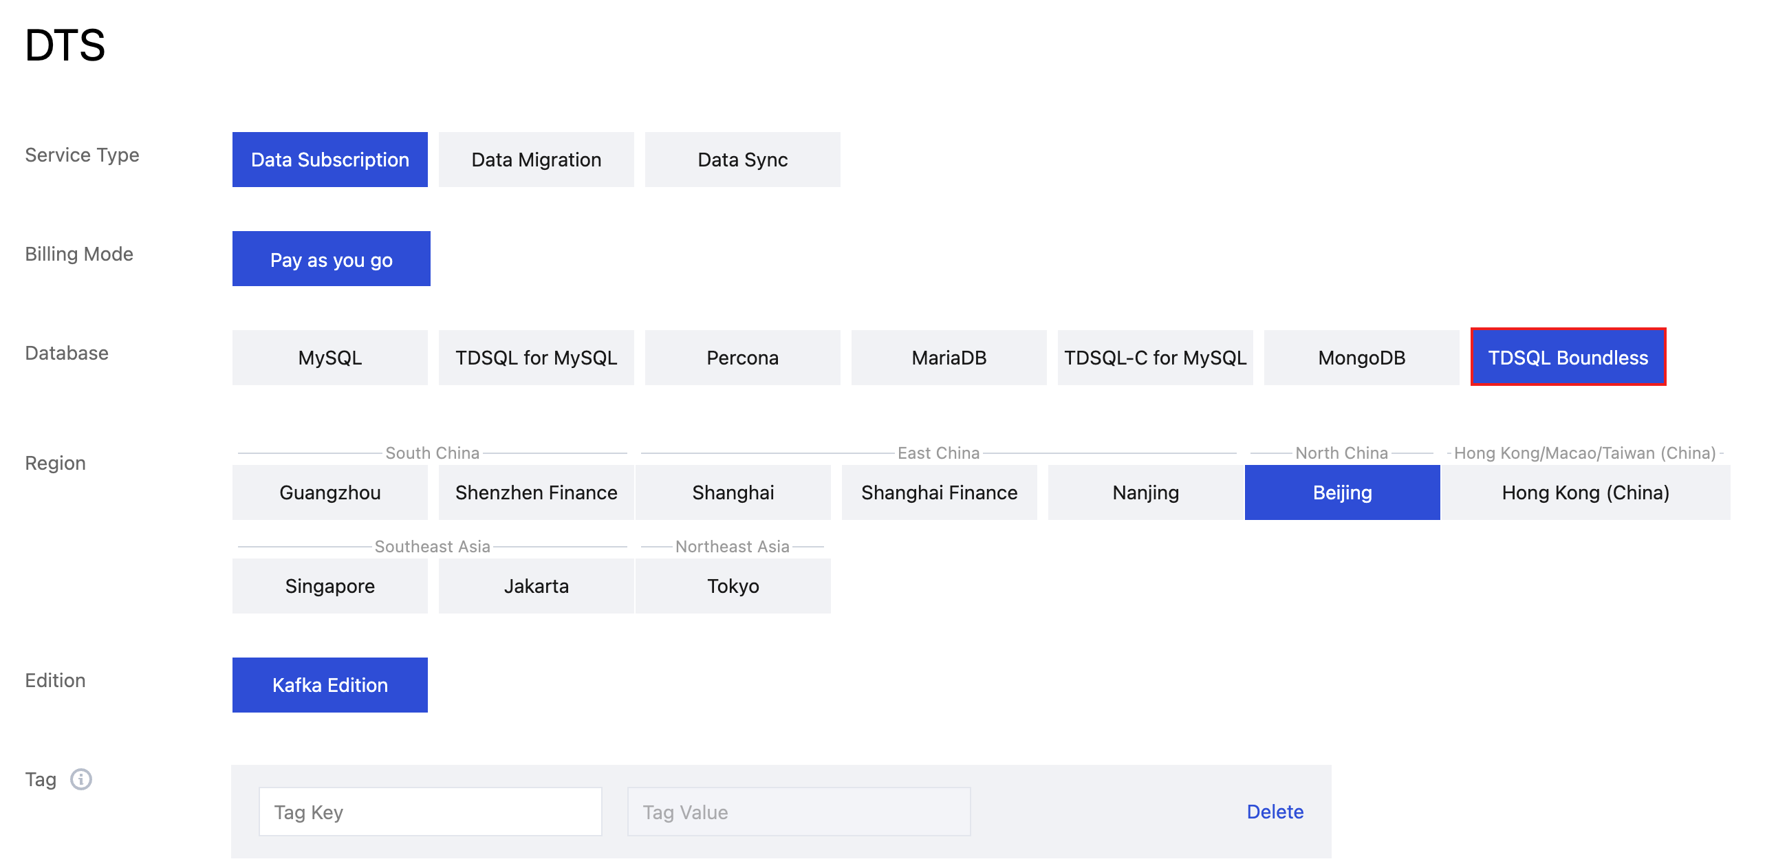Viewport: 1776px width, 868px height.
Task: Select the Pay as you go billing mode
Action: pyautogui.click(x=331, y=259)
